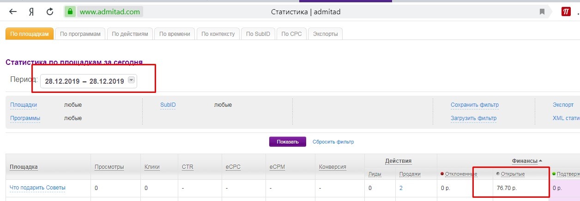Open the SubID filter link
Image resolution: width=580 pixels, height=201 pixels.
pyautogui.click(x=168, y=105)
